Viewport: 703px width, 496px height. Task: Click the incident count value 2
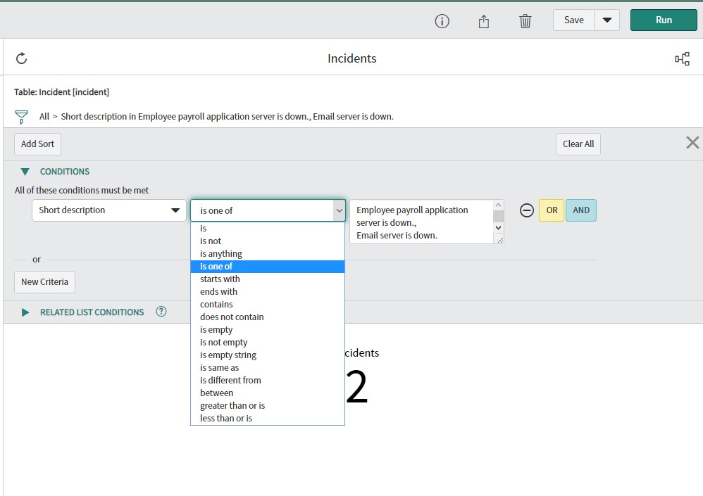click(x=357, y=387)
